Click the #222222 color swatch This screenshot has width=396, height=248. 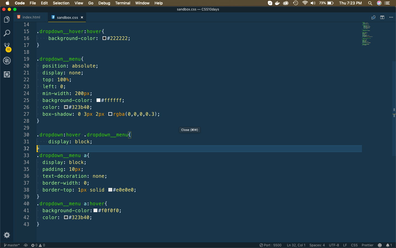tap(104, 38)
